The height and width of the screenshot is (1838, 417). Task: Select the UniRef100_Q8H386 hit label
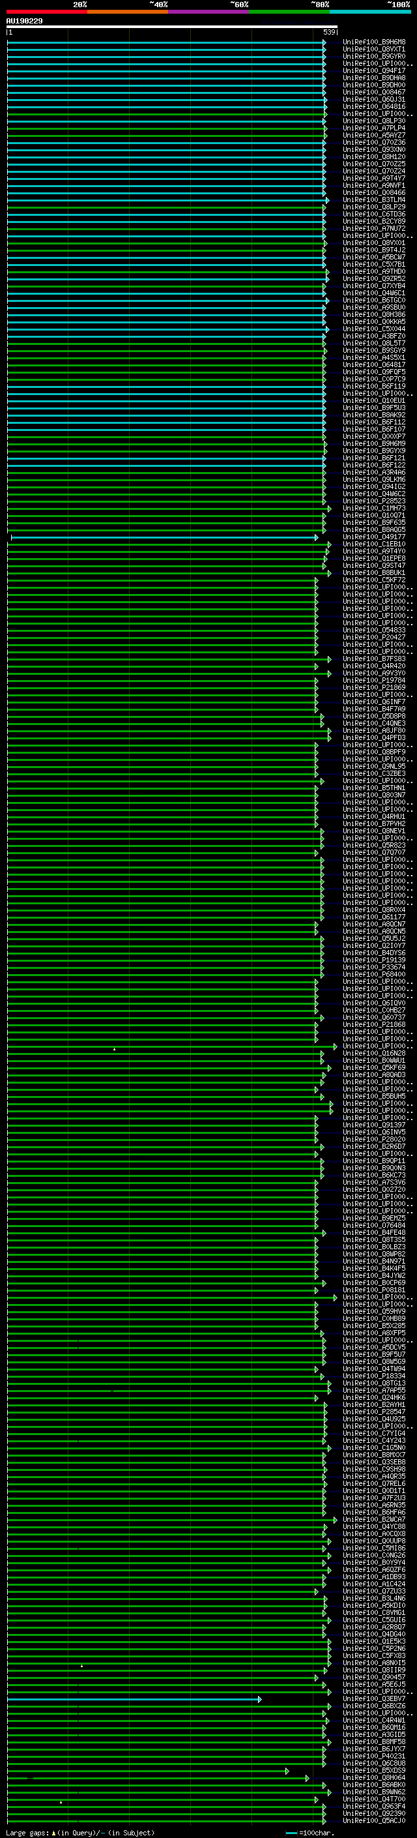tap(374, 315)
